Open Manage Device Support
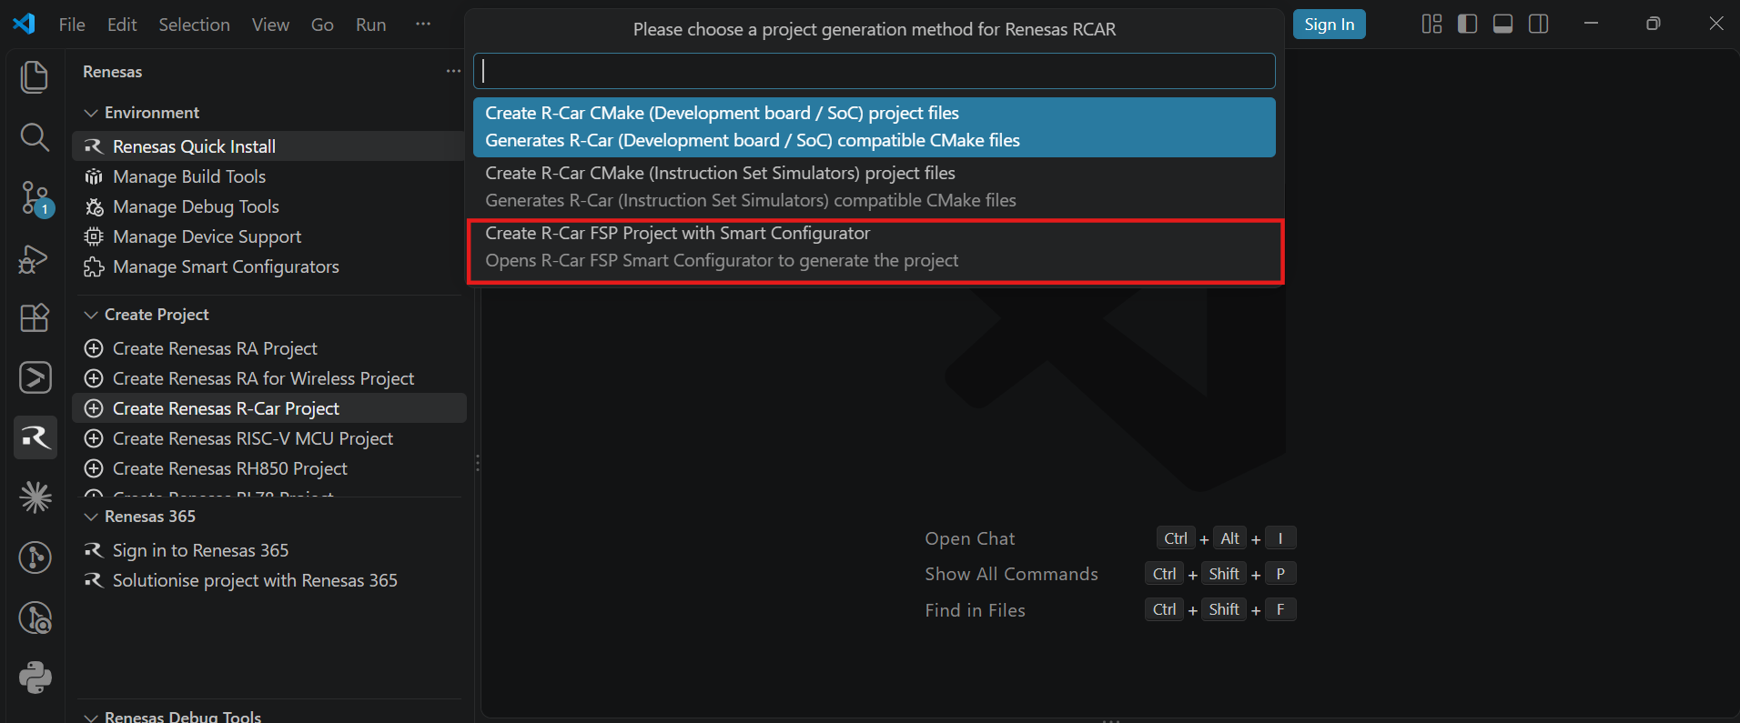The image size is (1740, 723). (x=268, y=236)
